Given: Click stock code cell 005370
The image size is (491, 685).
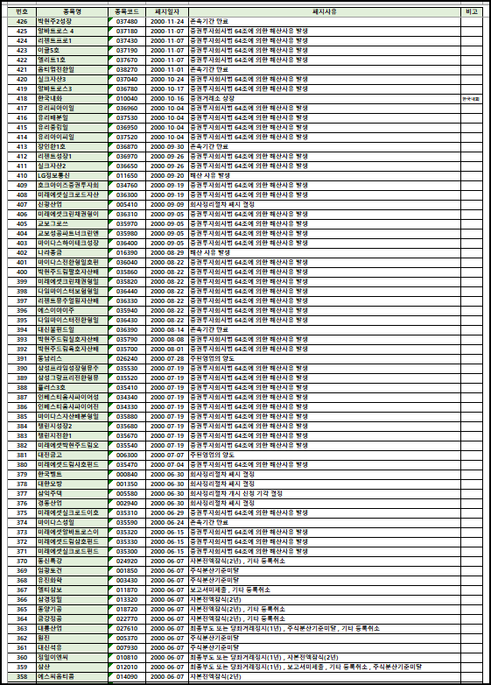Looking at the screenshot, I should 127,639.
